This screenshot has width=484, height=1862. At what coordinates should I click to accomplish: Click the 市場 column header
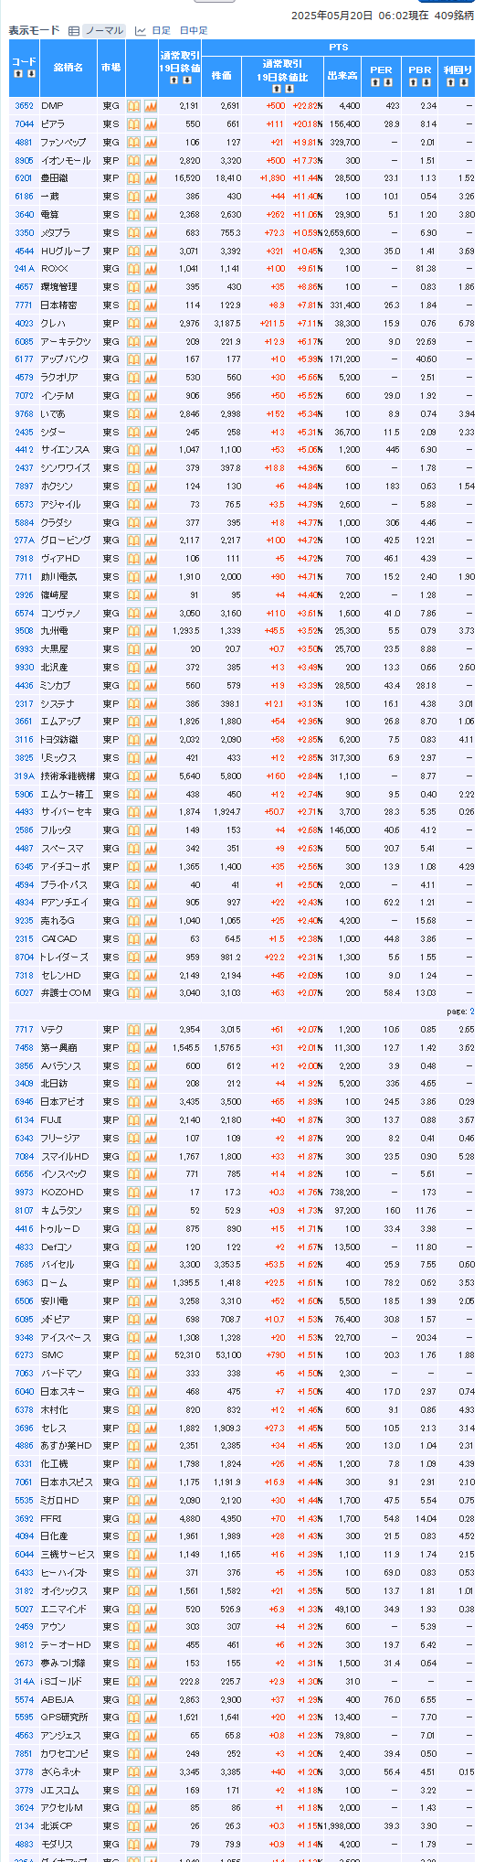(111, 68)
